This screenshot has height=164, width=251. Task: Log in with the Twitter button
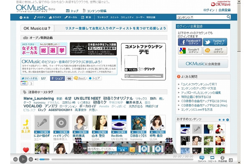(x=215, y=42)
